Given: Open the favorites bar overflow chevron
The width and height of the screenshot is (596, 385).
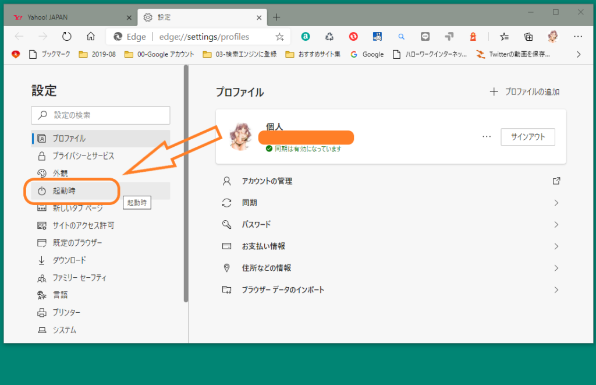Looking at the screenshot, I should tap(578, 54).
